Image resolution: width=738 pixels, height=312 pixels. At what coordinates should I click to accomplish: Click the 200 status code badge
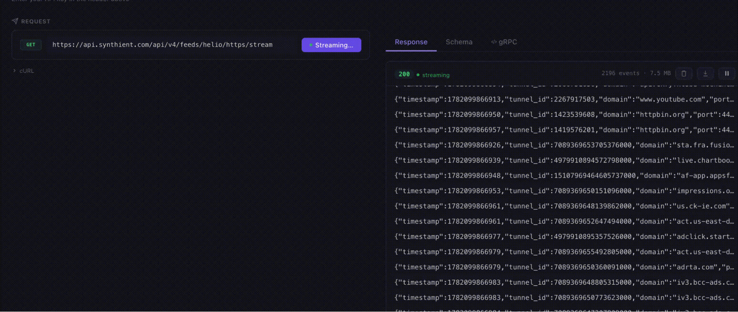pyautogui.click(x=404, y=74)
